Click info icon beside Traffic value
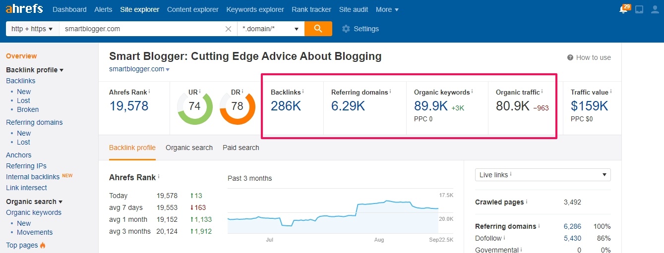The width and height of the screenshot is (664, 253). 611,92
